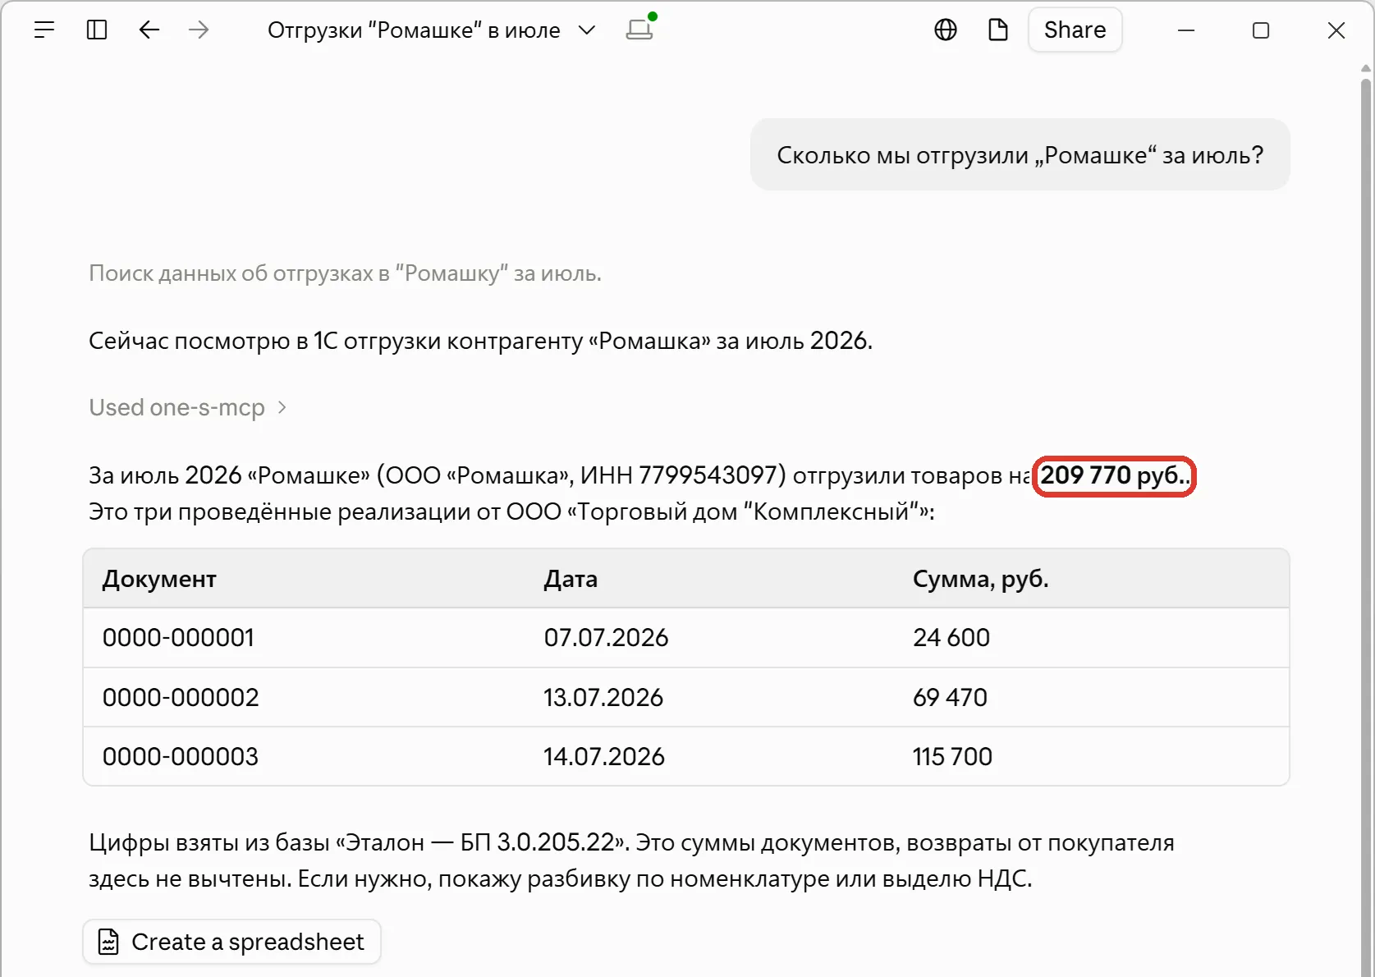Close the application window

click(1336, 30)
